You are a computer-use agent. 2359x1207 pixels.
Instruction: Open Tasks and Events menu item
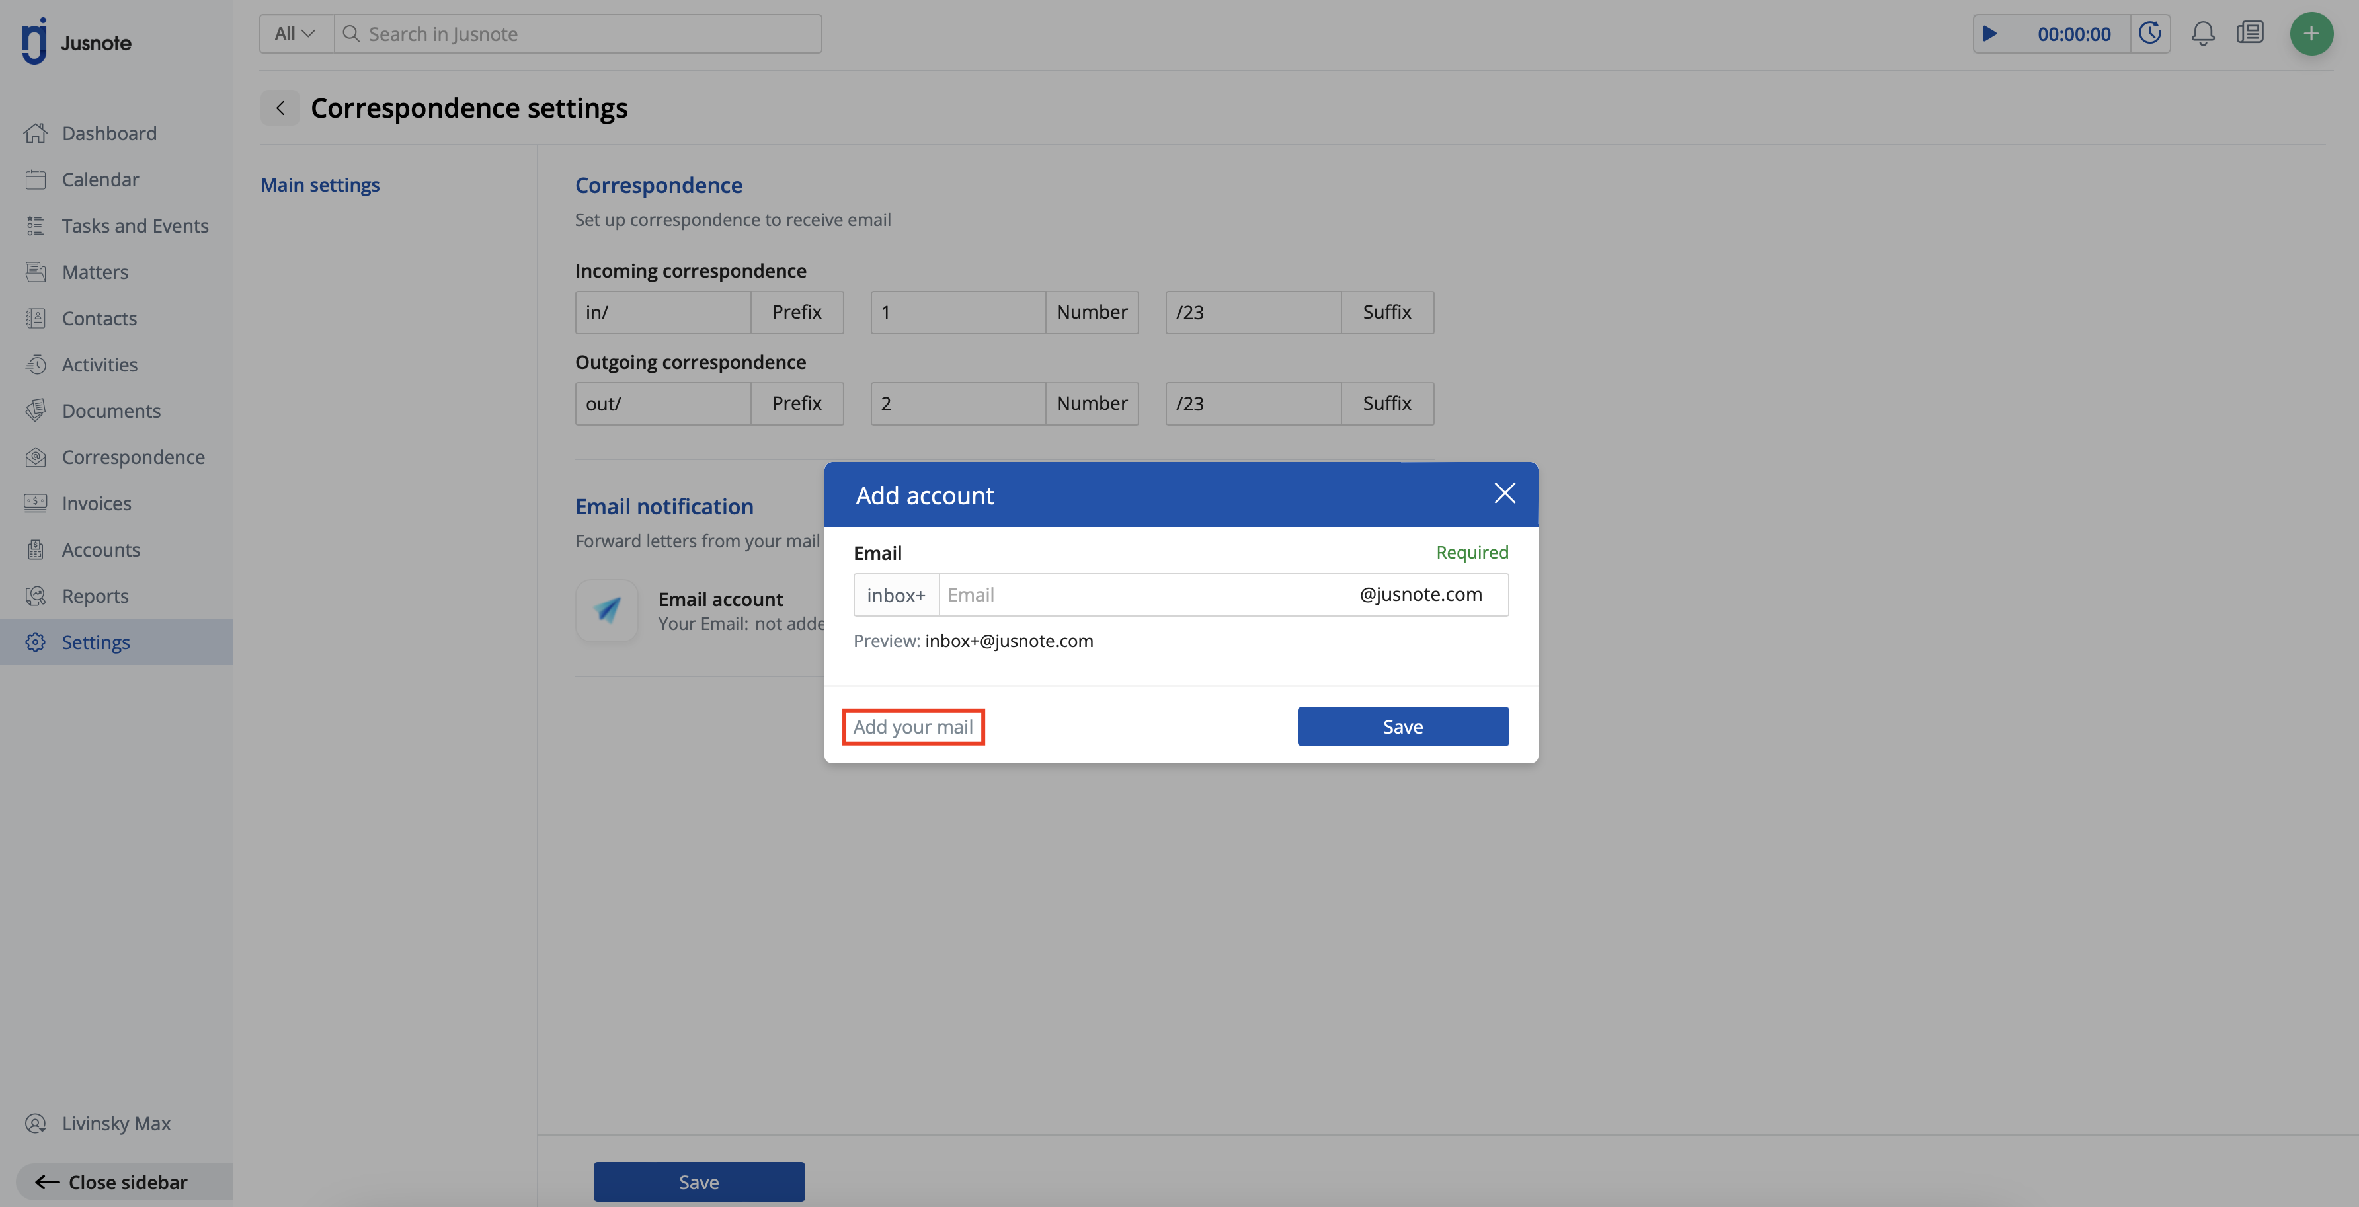point(116,225)
